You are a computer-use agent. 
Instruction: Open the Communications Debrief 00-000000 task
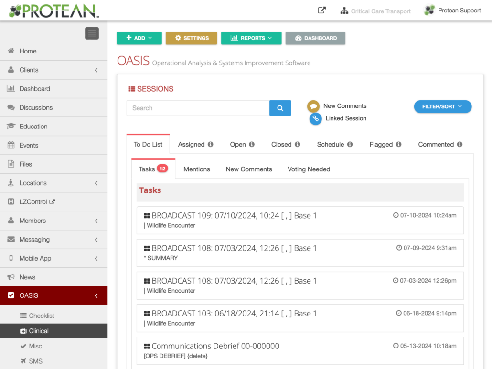(215, 346)
